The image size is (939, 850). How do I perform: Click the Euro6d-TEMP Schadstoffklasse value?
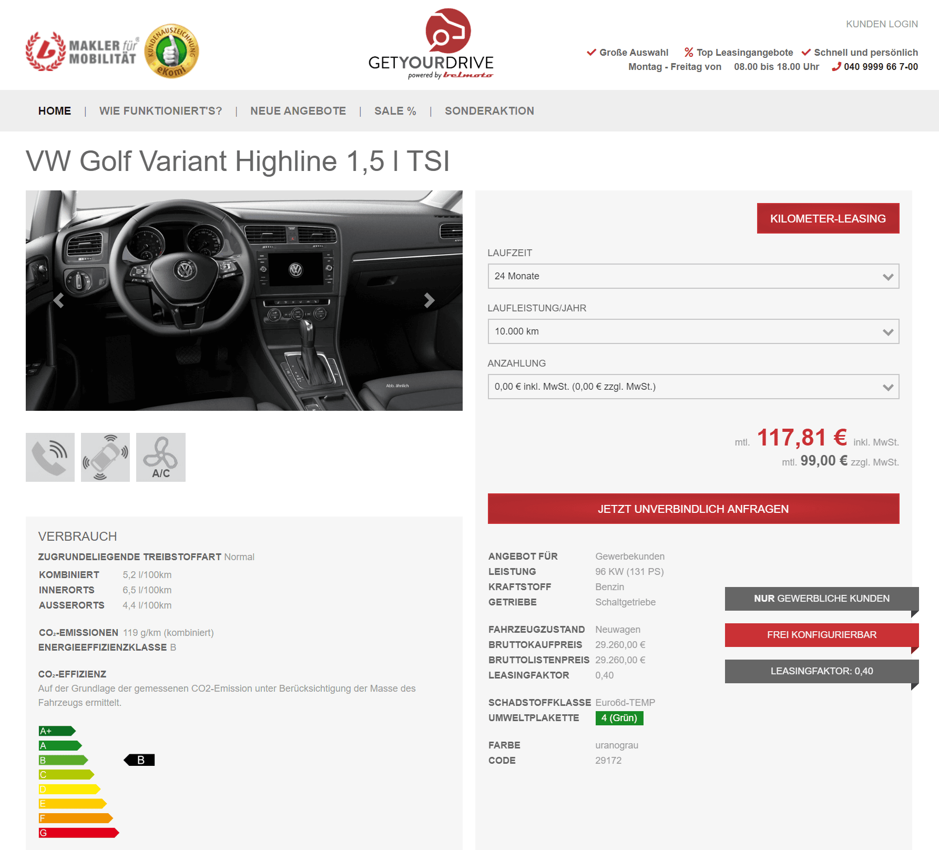[625, 703]
